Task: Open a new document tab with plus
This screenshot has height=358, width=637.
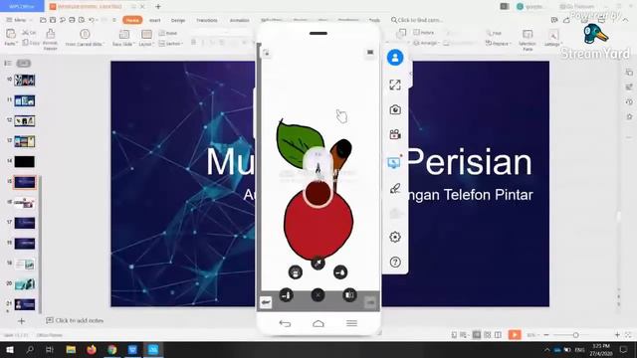Action: coord(158,7)
